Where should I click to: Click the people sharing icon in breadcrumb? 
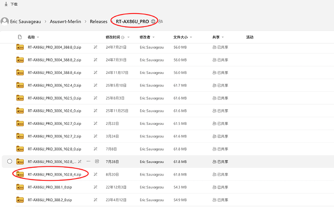[x=160, y=21]
